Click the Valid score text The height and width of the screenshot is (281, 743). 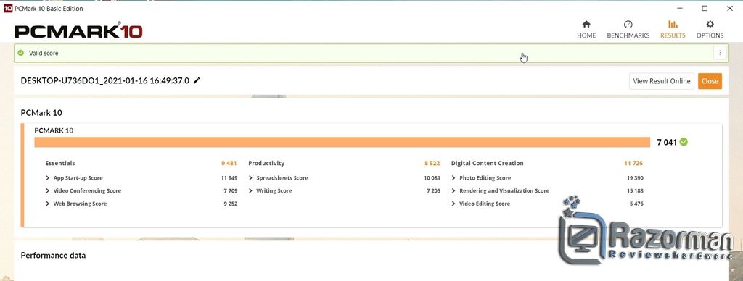pyautogui.click(x=44, y=53)
